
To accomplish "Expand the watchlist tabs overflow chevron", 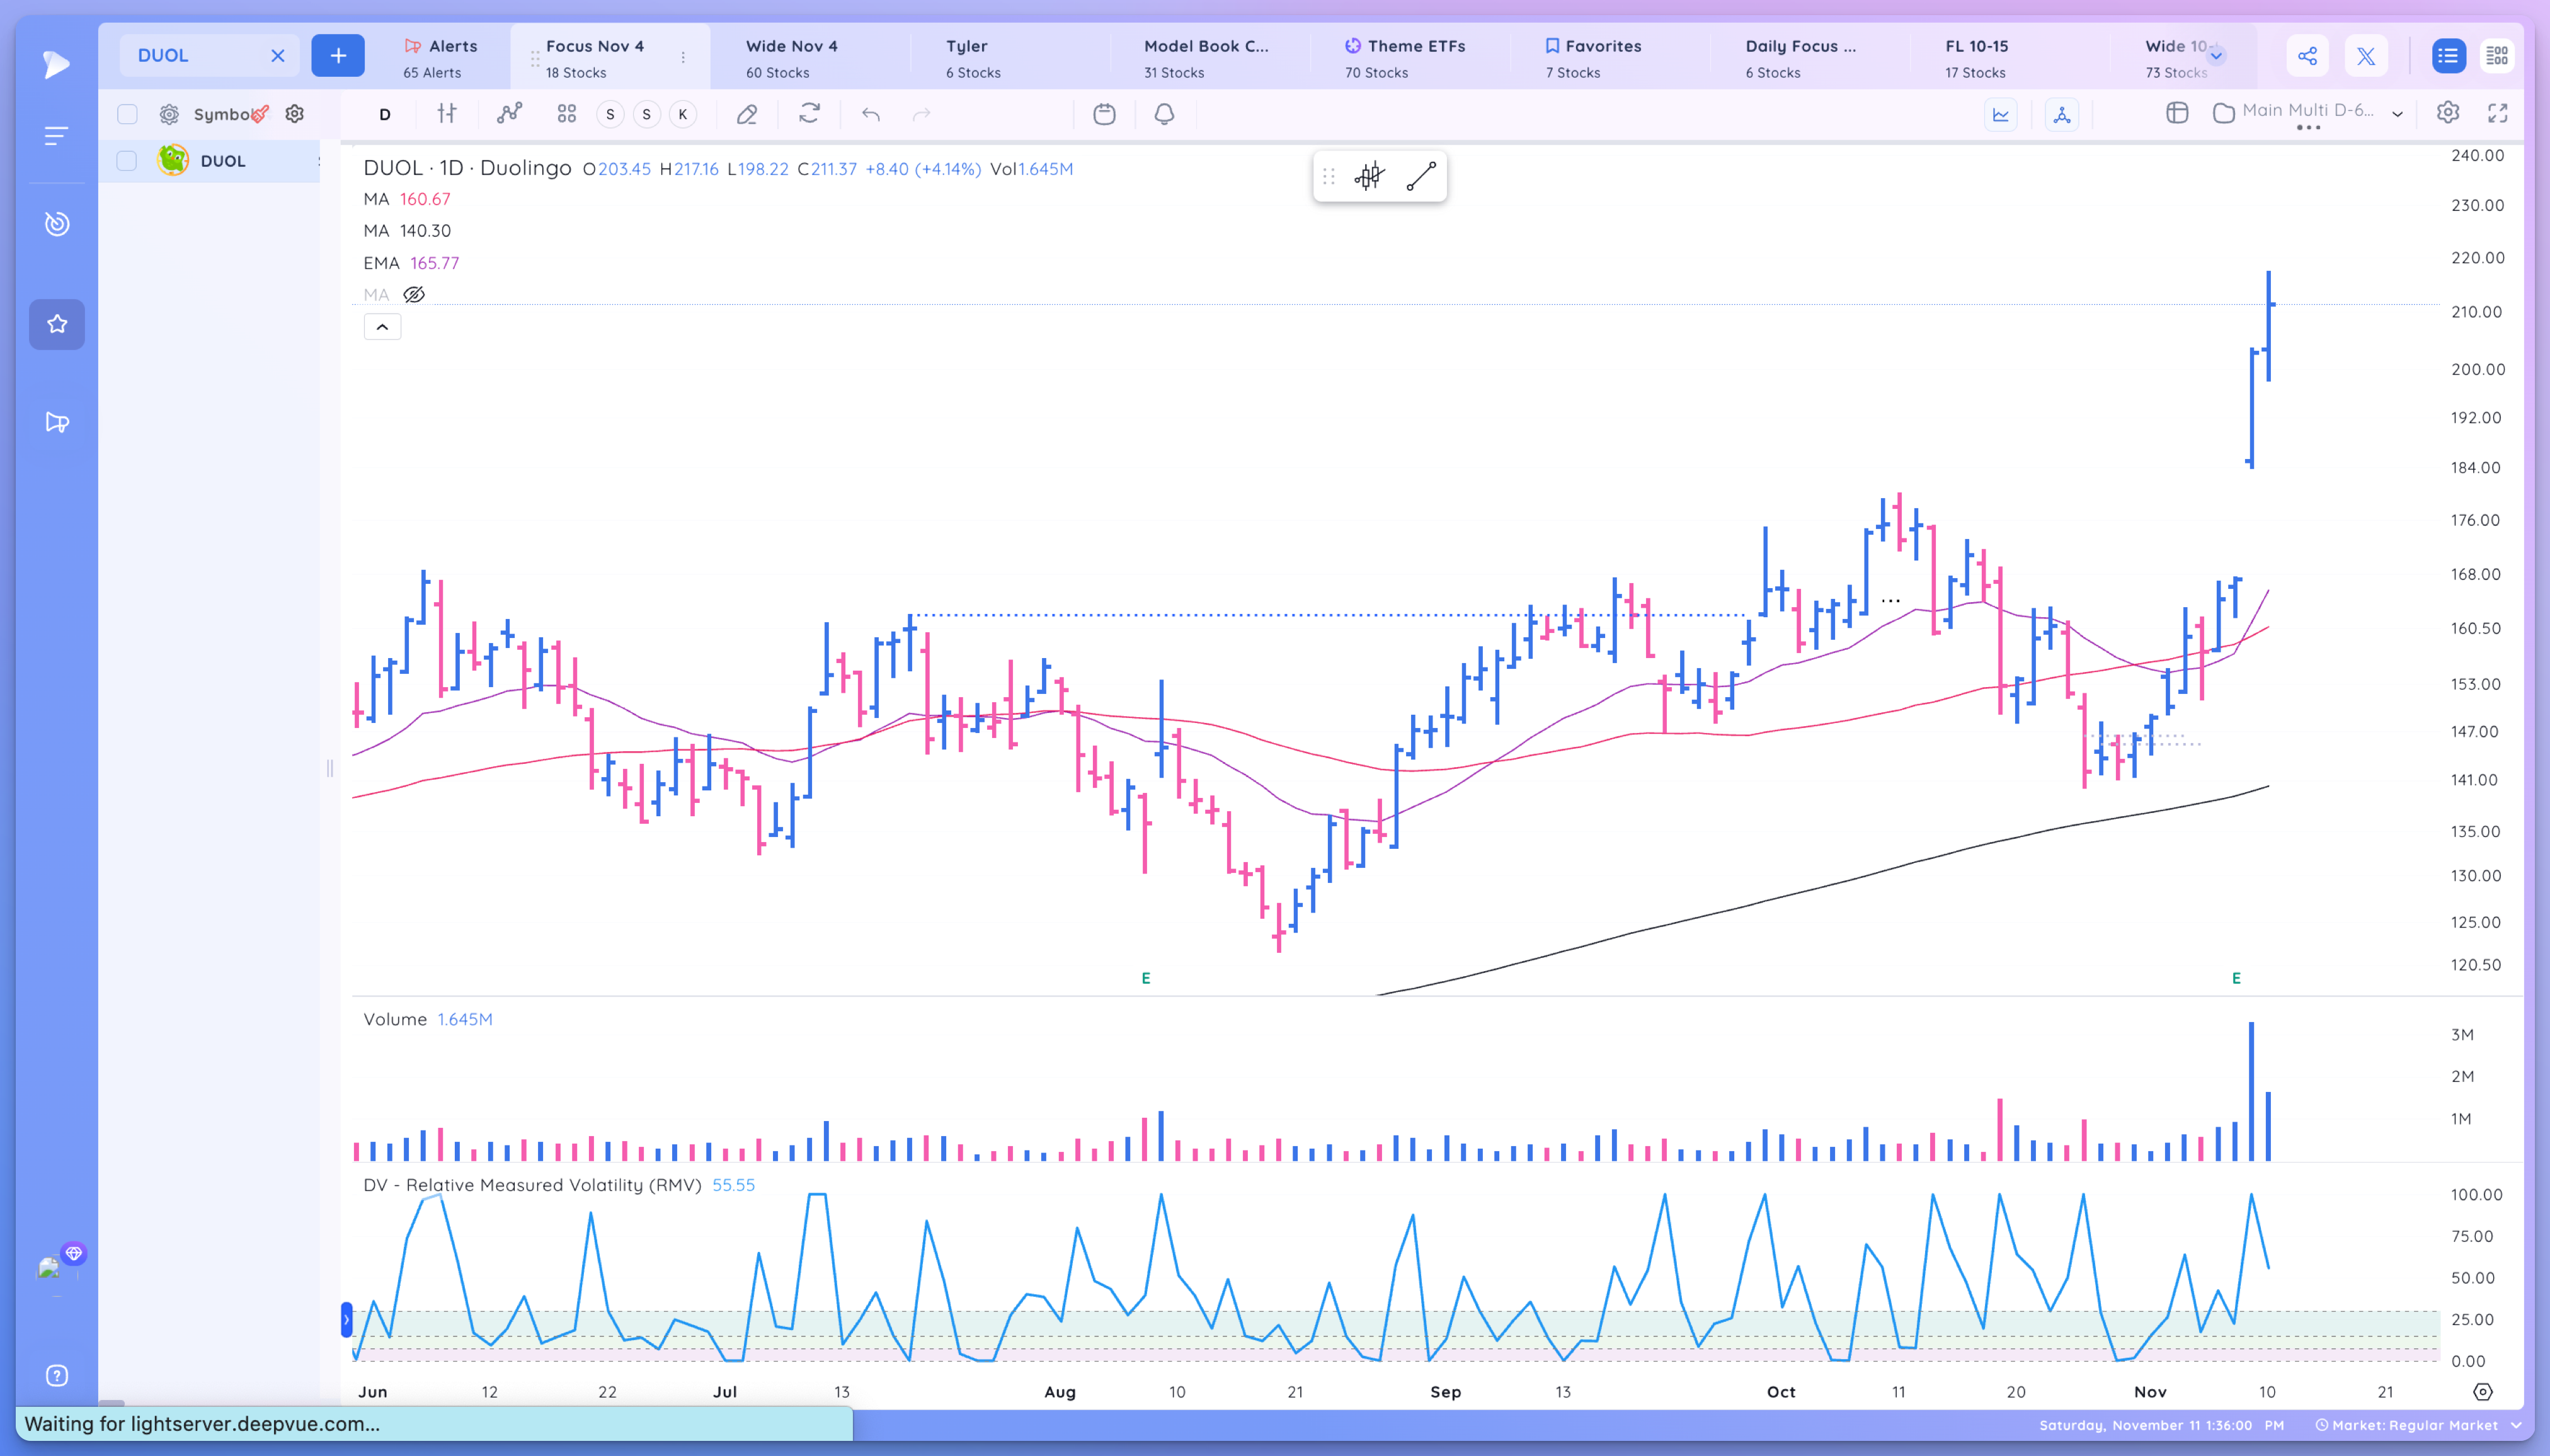I will click(x=2216, y=56).
